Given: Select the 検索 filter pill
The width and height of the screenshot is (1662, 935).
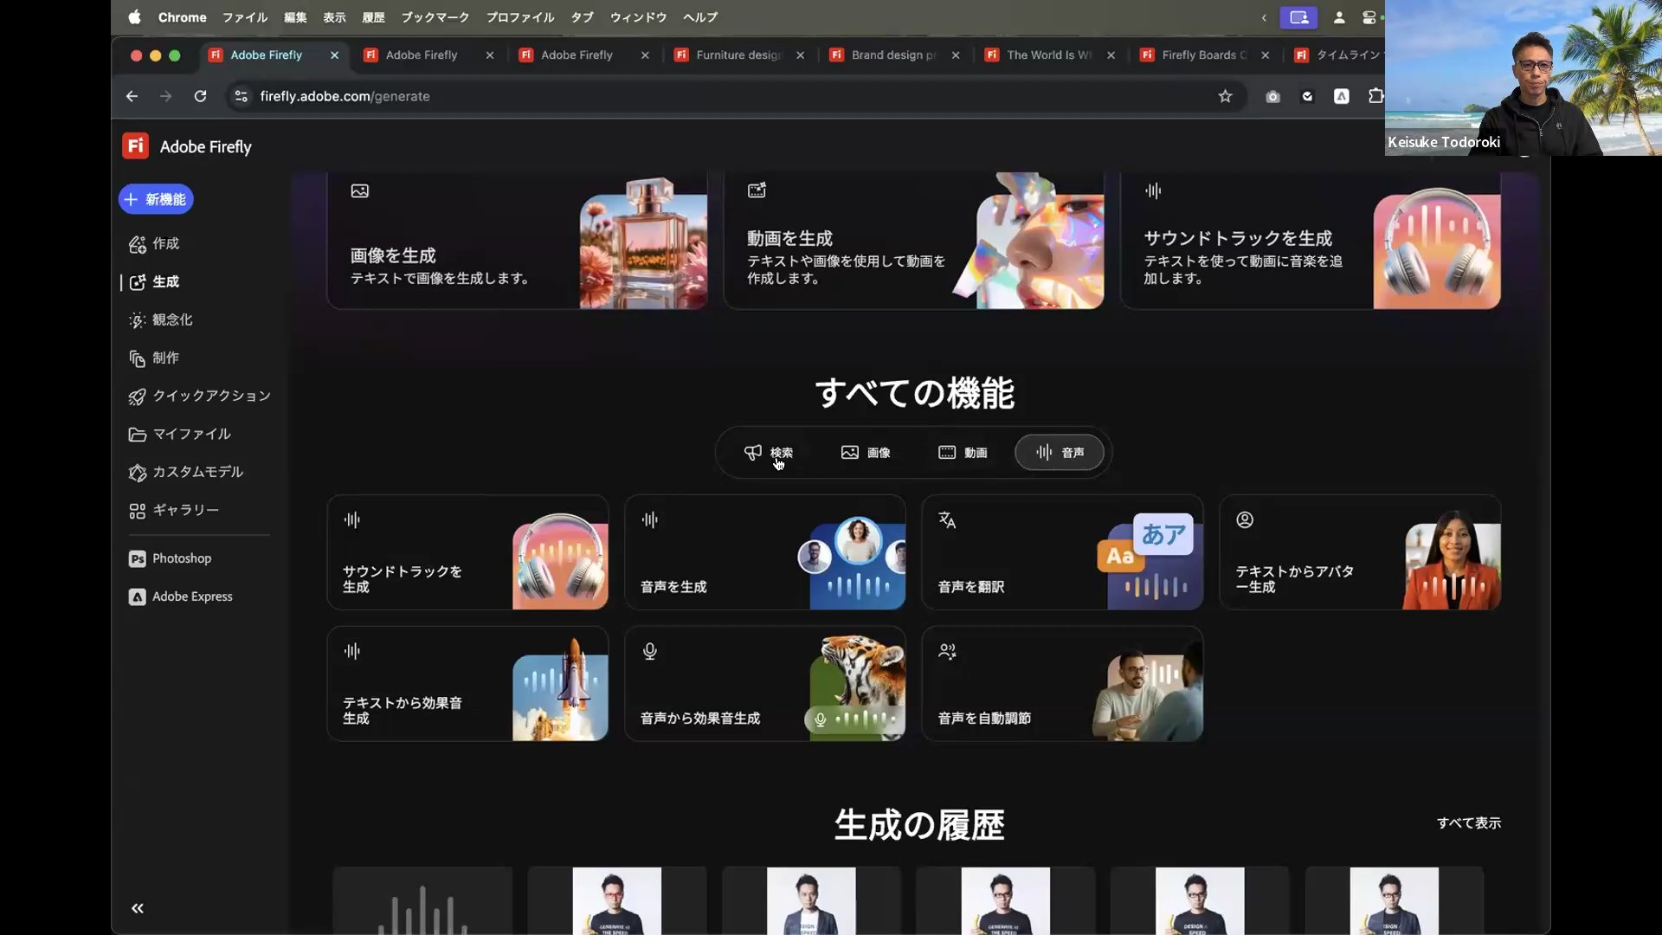Looking at the screenshot, I should 770,452.
